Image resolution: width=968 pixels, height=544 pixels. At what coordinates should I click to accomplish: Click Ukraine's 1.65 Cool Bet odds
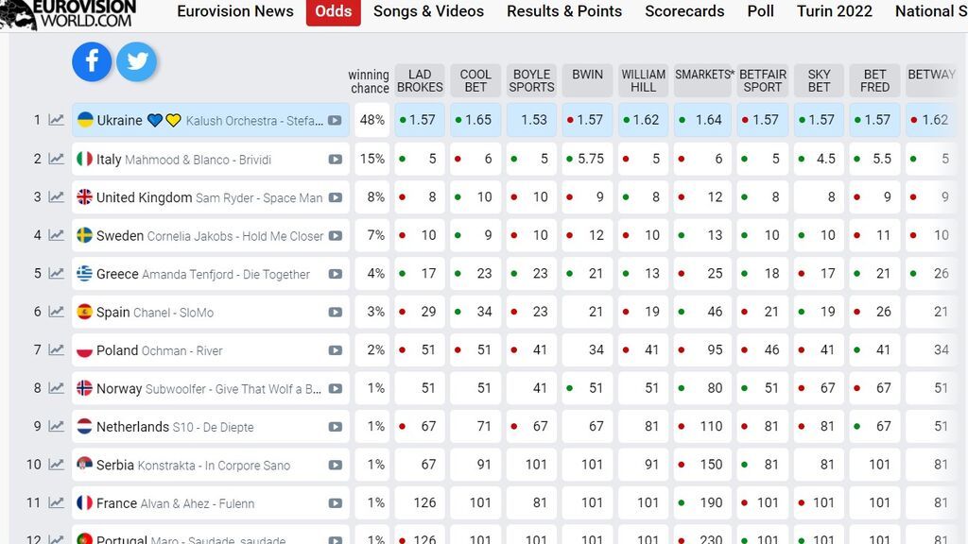click(475, 120)
